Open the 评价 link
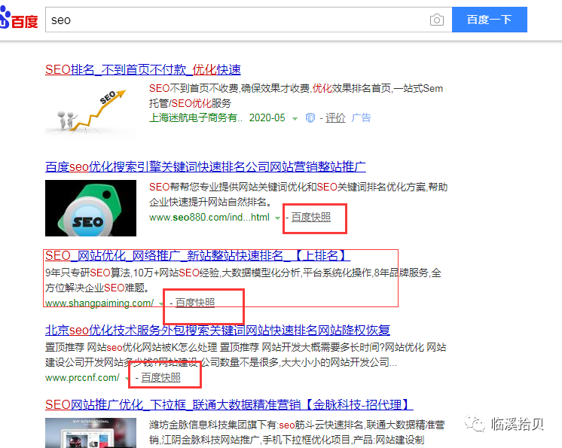 335,117
